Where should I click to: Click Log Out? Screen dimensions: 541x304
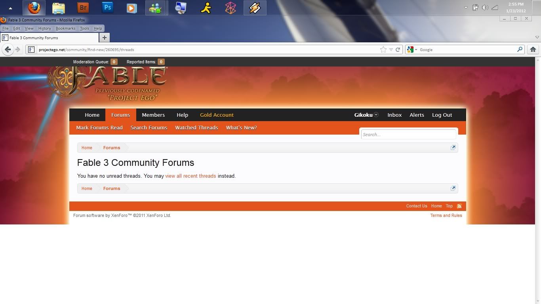(x=442, y=115)
